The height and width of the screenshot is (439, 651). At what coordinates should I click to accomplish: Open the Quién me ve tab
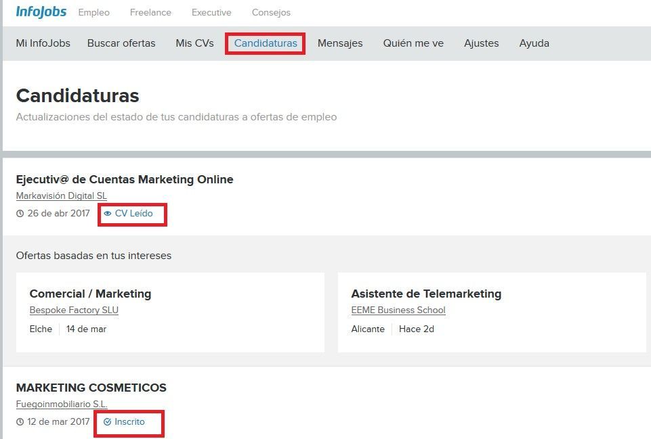(x=413, y=43)
